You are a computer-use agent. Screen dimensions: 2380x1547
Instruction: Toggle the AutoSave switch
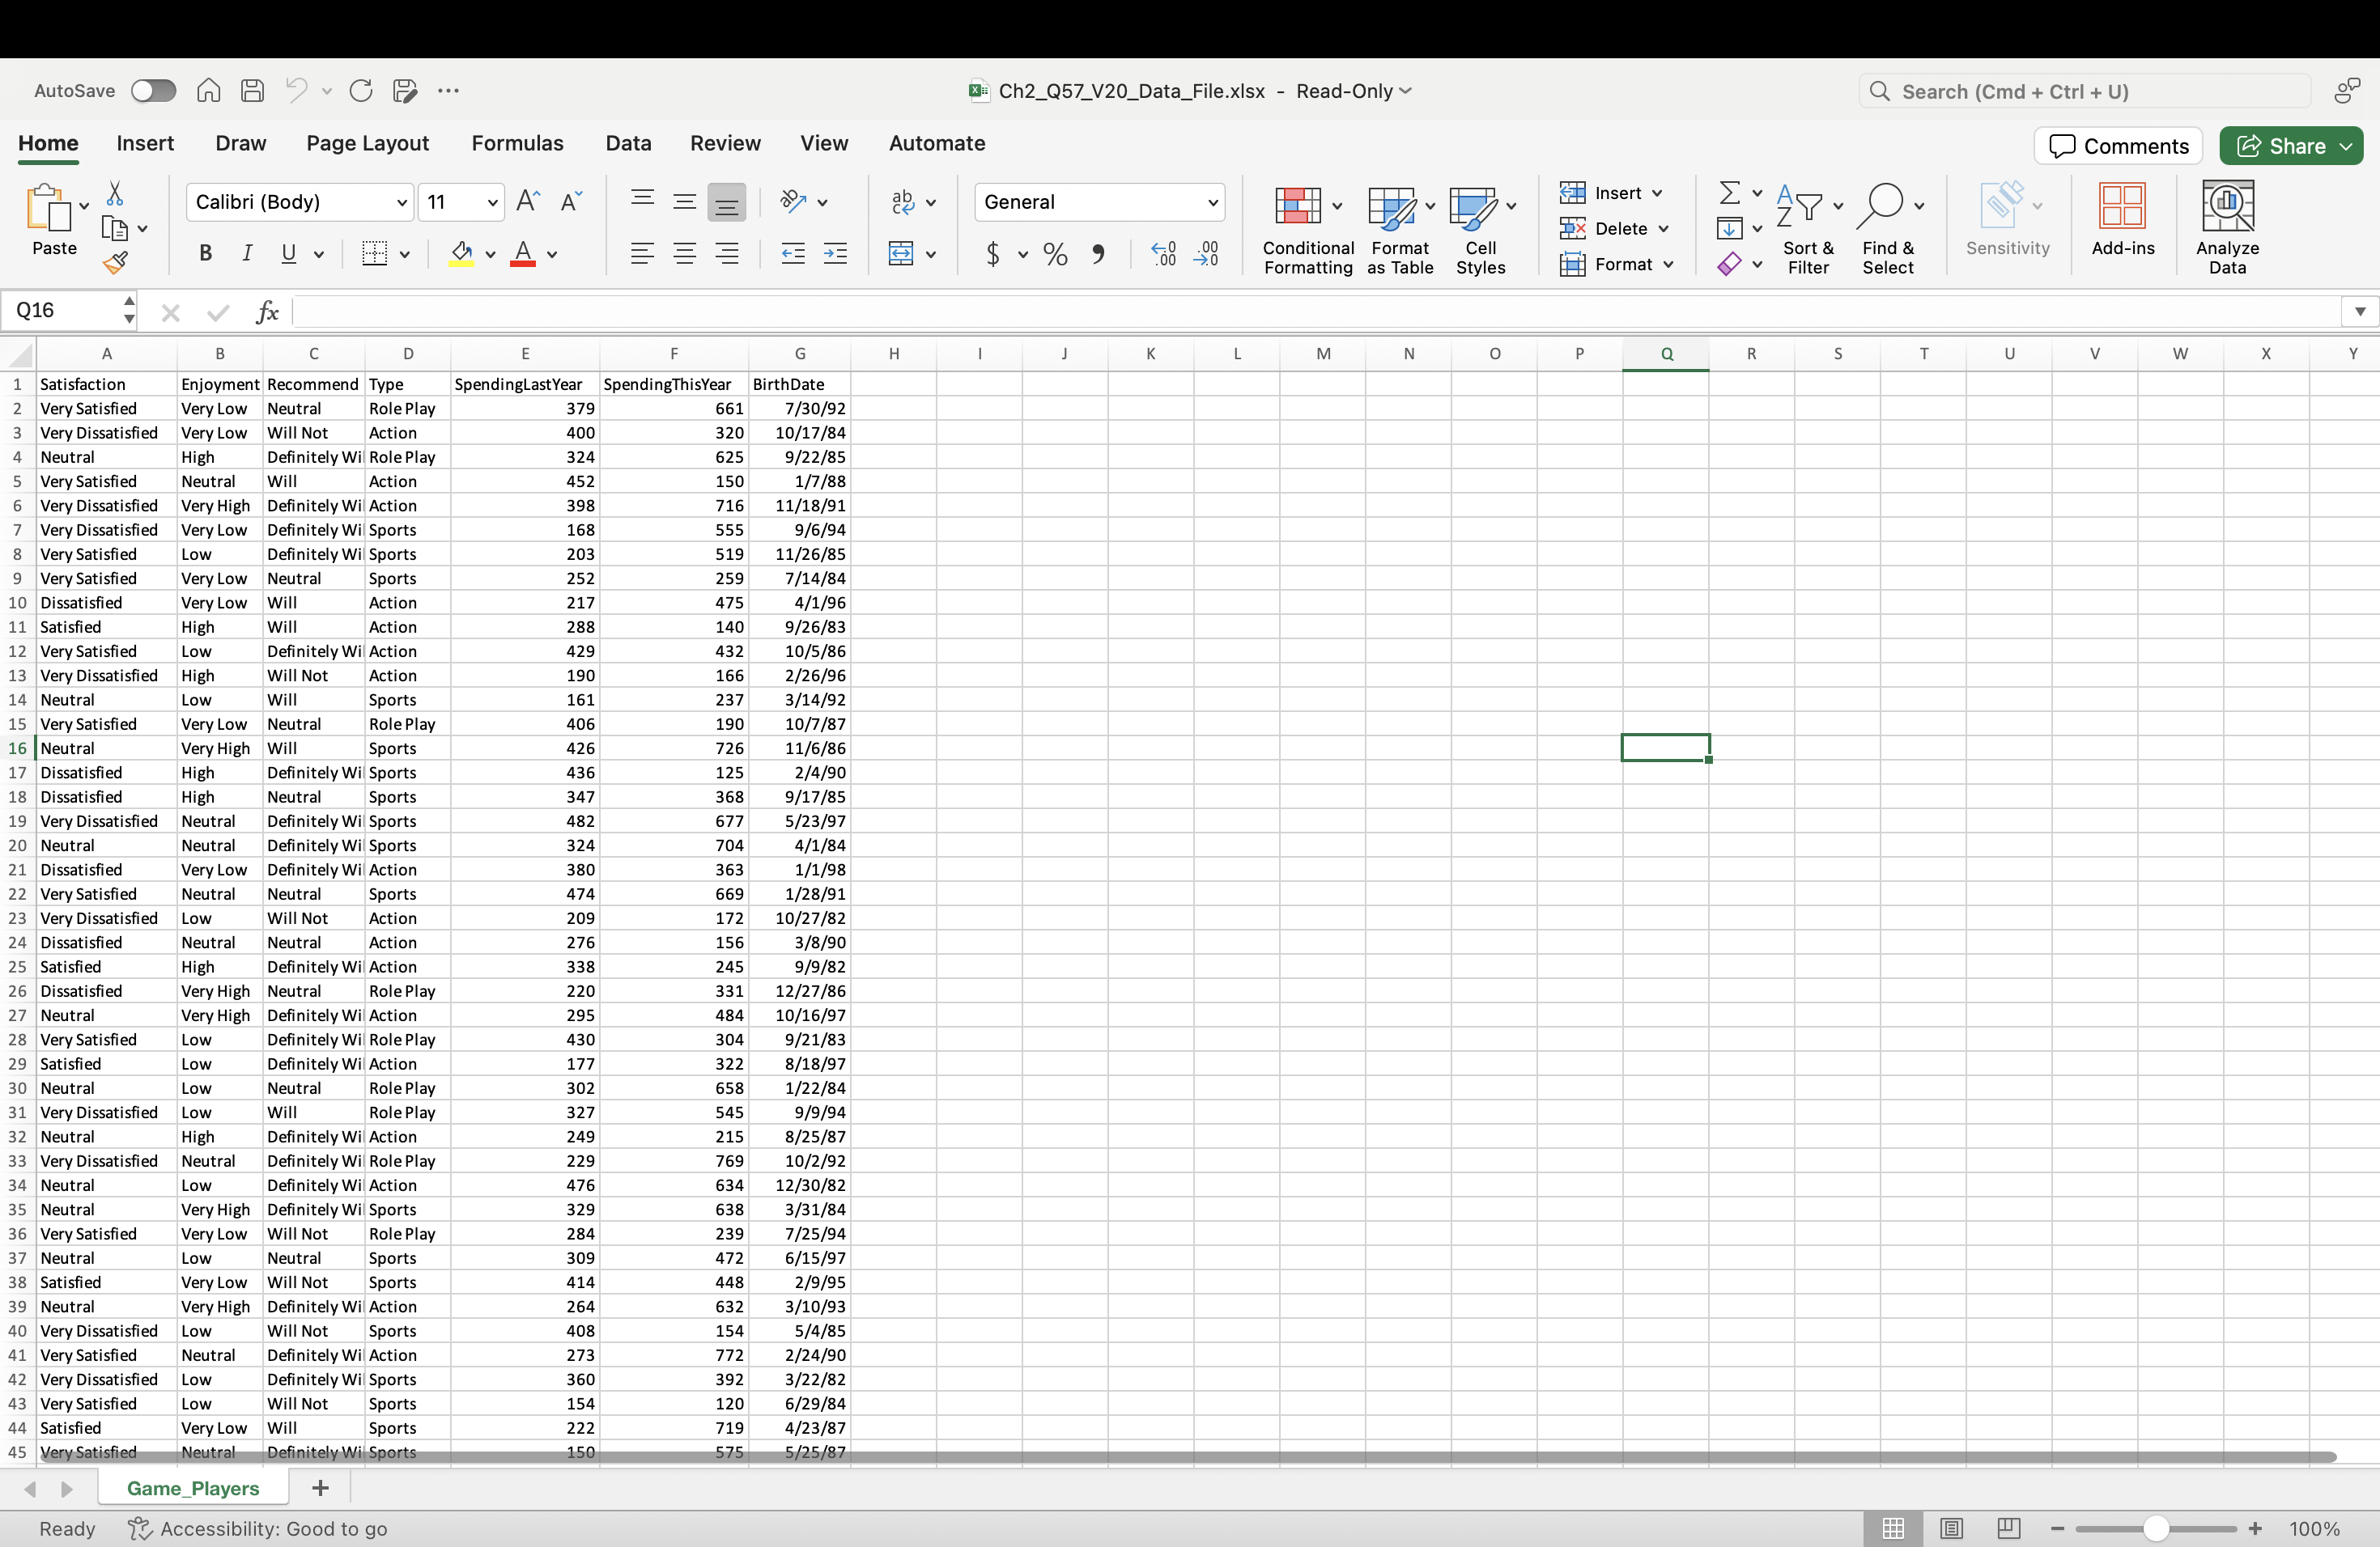pyautogui.click(x=153, y=91)
